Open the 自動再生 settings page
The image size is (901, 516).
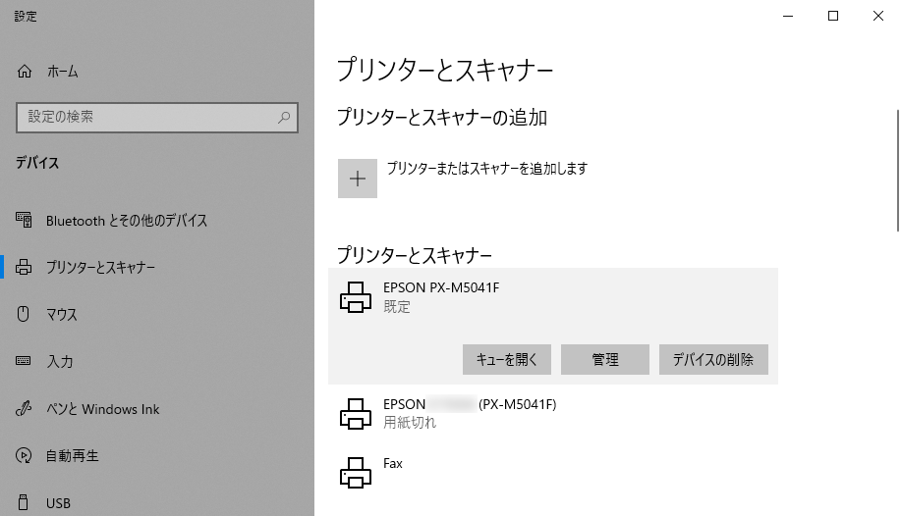(73, 456)
